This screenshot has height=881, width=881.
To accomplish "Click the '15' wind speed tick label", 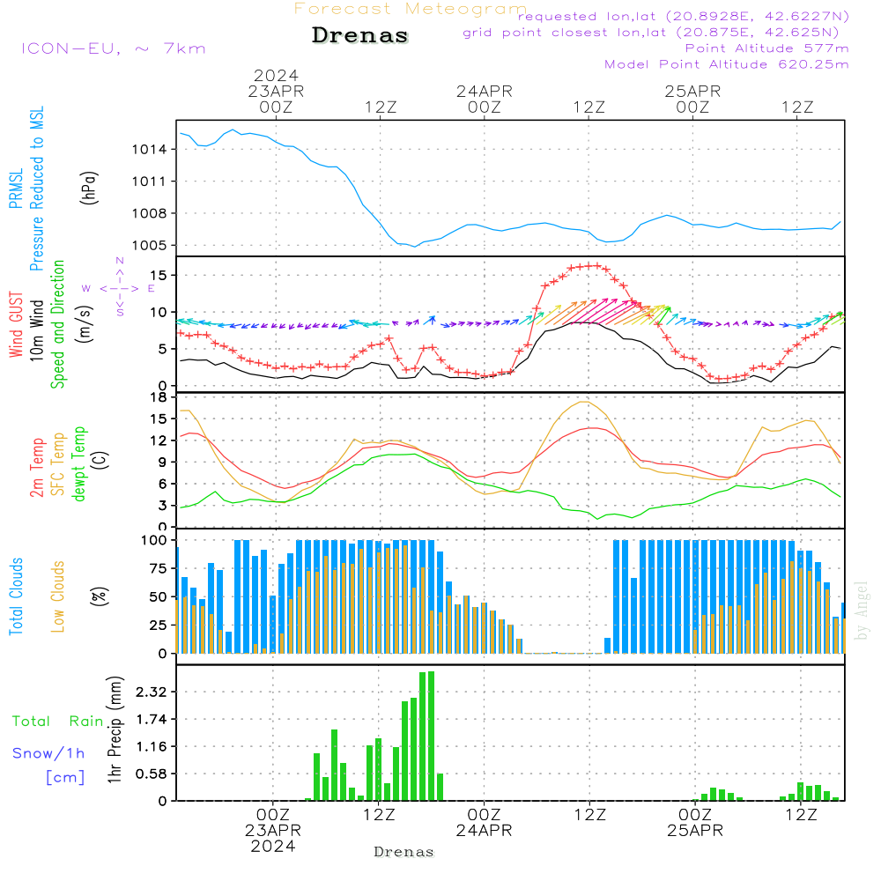I will click(x=159, y=275).
